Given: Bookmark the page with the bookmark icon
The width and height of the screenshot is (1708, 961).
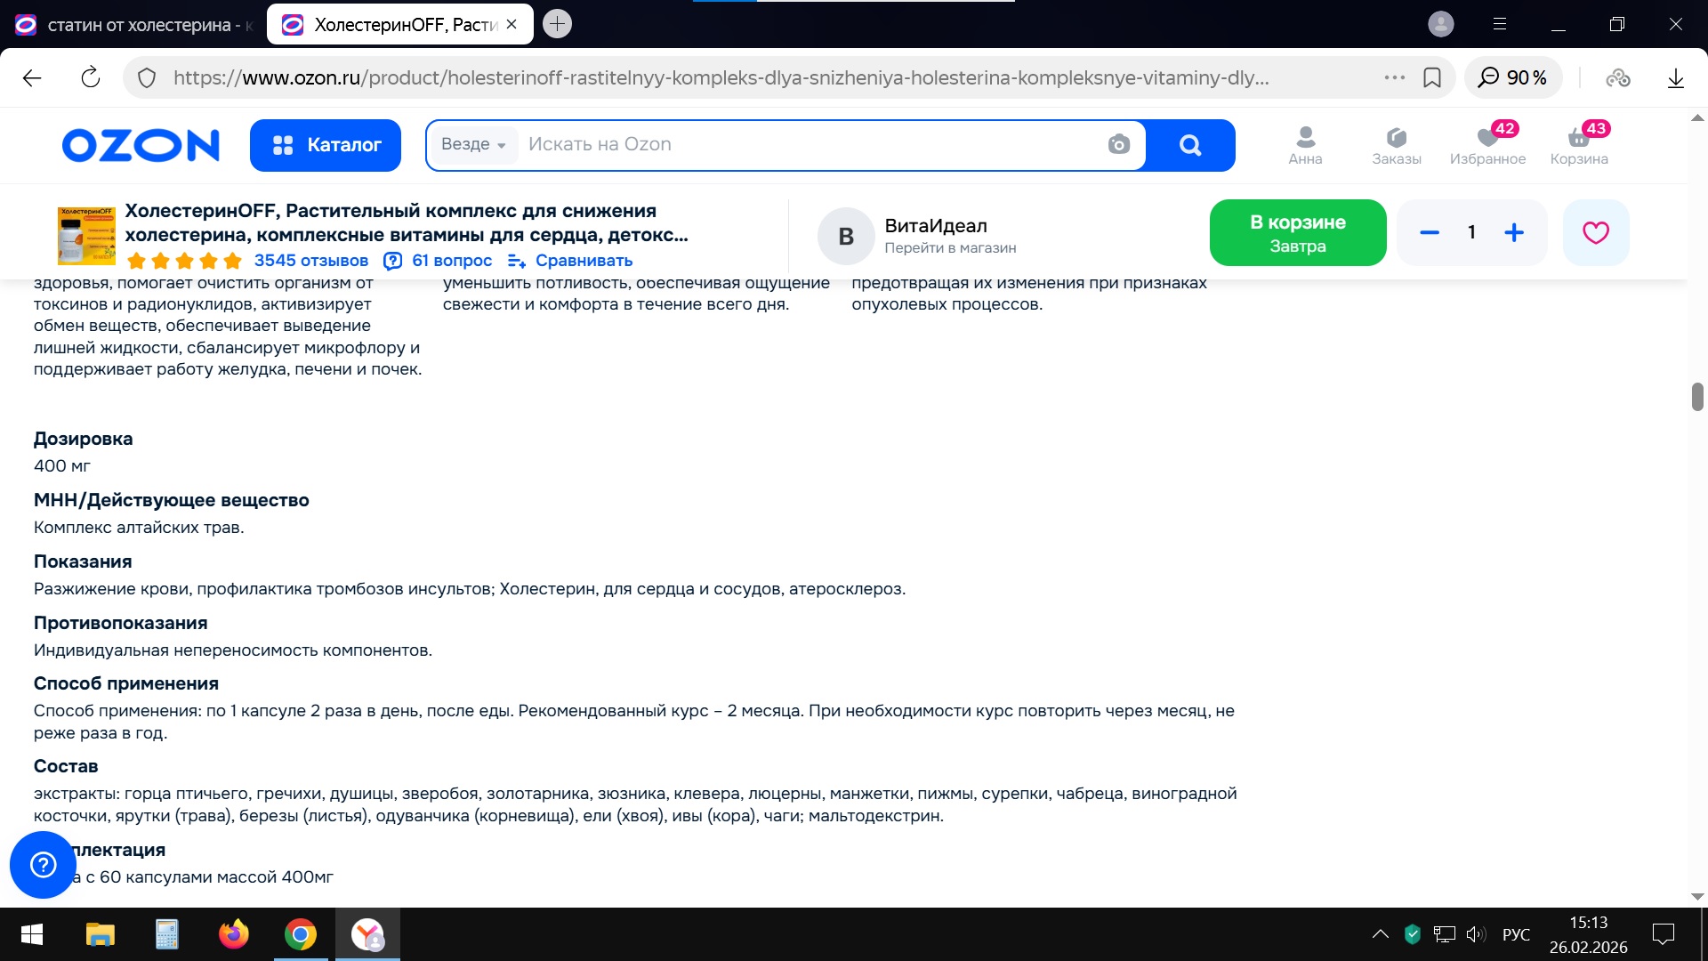Looking at the screenshot, I should 1432,77.
